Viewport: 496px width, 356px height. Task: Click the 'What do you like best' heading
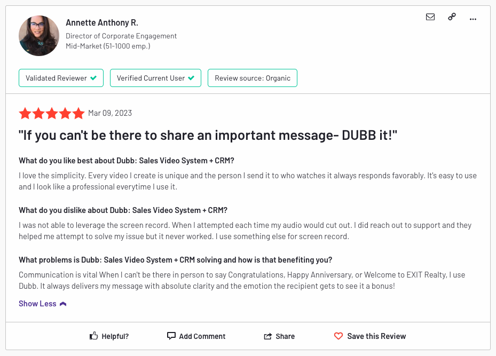point(126,161)
